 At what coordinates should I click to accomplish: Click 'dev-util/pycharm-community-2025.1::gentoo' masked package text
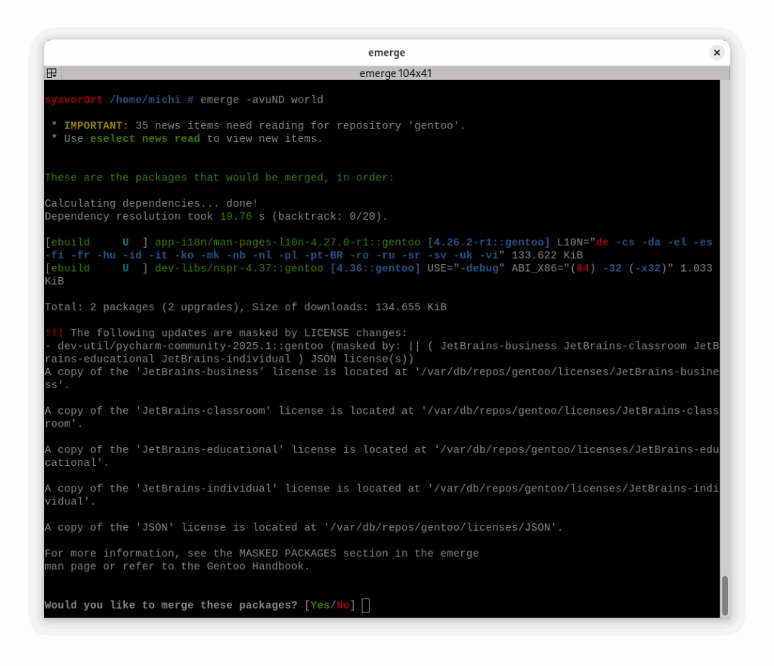coord(190,347)
